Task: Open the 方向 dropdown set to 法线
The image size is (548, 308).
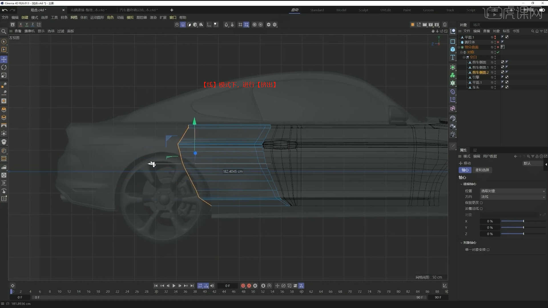Action: click(512, 197)
